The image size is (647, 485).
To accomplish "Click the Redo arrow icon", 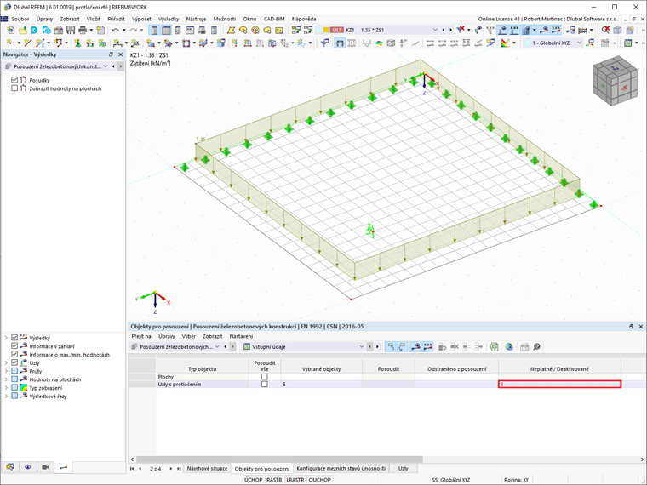I will click(133, 30).
